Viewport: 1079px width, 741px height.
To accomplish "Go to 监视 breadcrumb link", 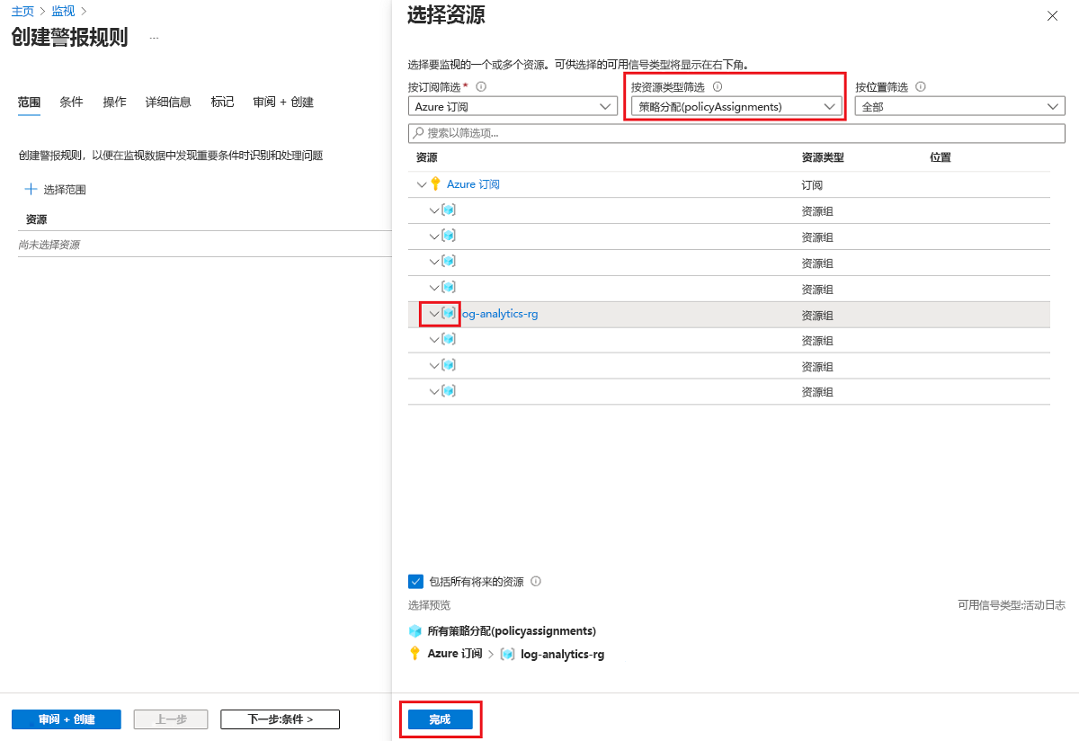I will pos(63,12).
